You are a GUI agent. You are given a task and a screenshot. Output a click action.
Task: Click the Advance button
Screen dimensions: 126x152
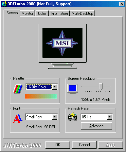coord(97,126)
